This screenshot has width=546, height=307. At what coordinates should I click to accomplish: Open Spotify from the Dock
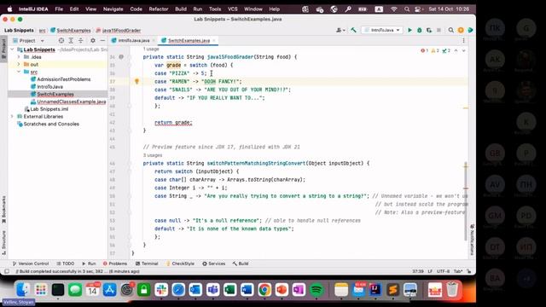(317, 290)
